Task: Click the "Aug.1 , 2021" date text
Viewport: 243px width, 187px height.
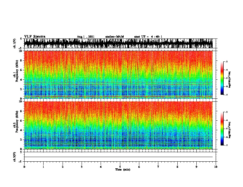Action: 86,37
